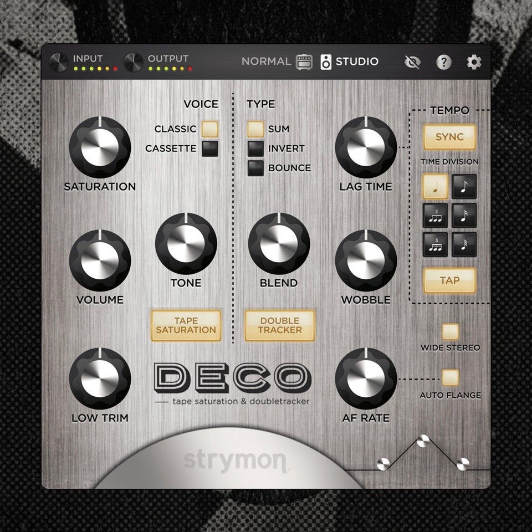This screenshot has height=532, width=532.
Task: Select the eighth note time division
Action: pyautogui.click(x=464, y=187)
